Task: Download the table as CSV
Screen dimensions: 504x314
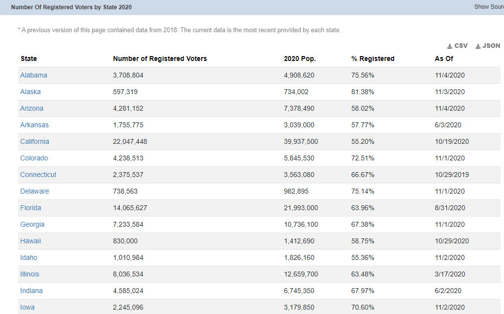Action: (x=458, y=46)
